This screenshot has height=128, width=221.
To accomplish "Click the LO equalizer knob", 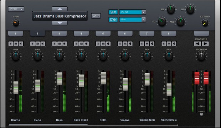I will (x=162, y=22).
